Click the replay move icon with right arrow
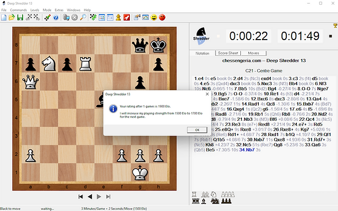Viewport: 338px width, 211px height. click(36, 17)
